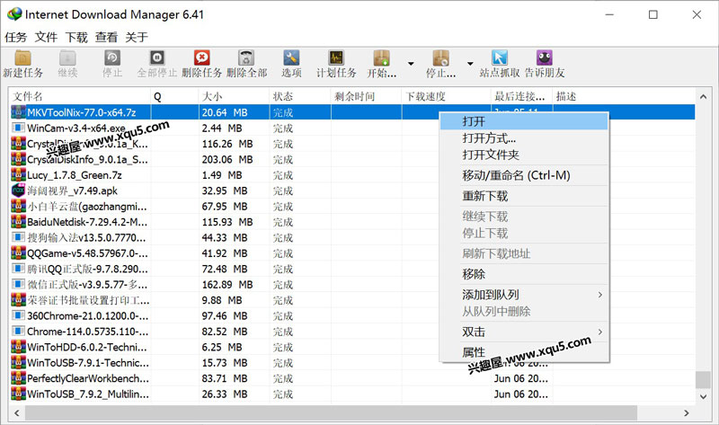Open the 任务 menu

[15, 37]
